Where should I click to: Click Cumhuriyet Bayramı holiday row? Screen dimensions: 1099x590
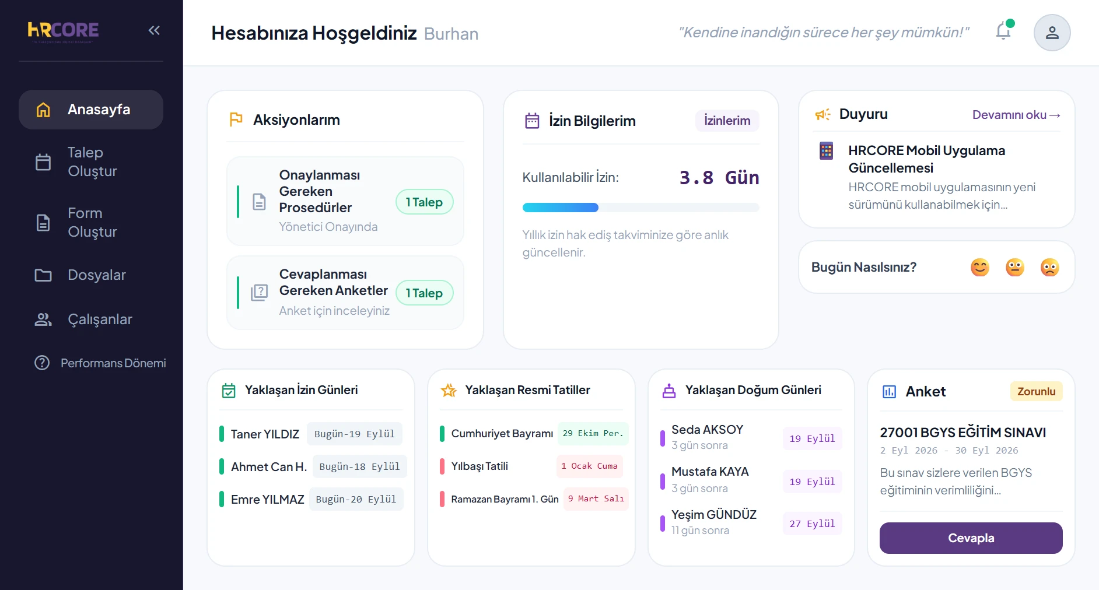[534, 433]
